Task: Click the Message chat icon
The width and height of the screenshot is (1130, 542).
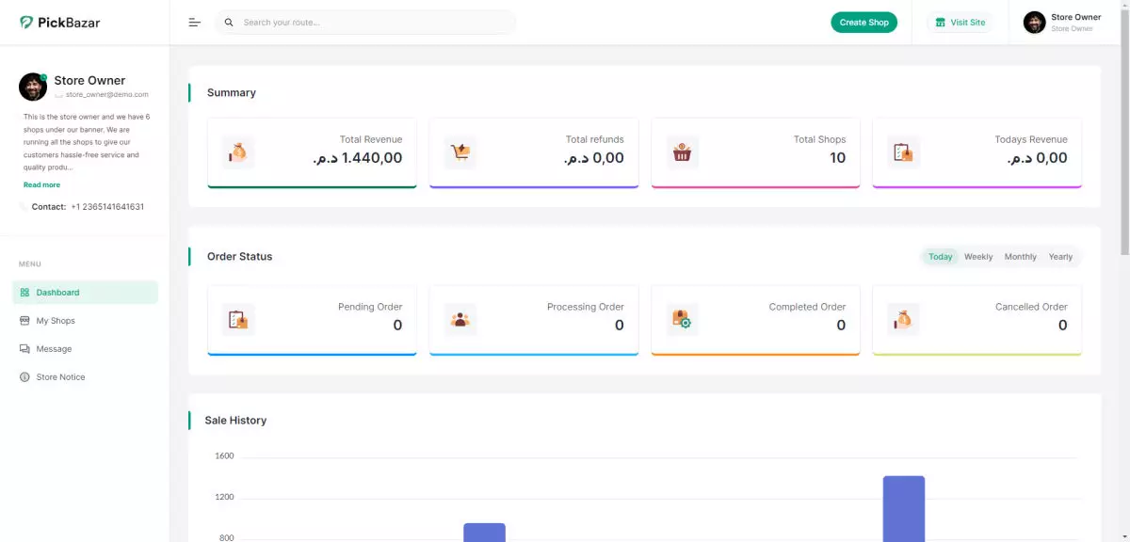Action: click(25, 349)
